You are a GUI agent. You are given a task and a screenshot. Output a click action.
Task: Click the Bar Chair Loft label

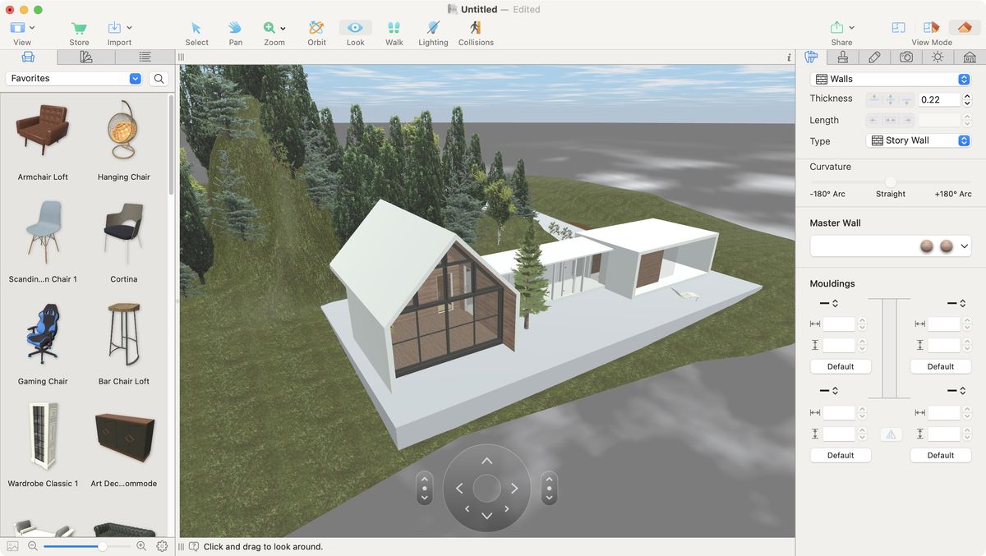(x=124, y=381)
